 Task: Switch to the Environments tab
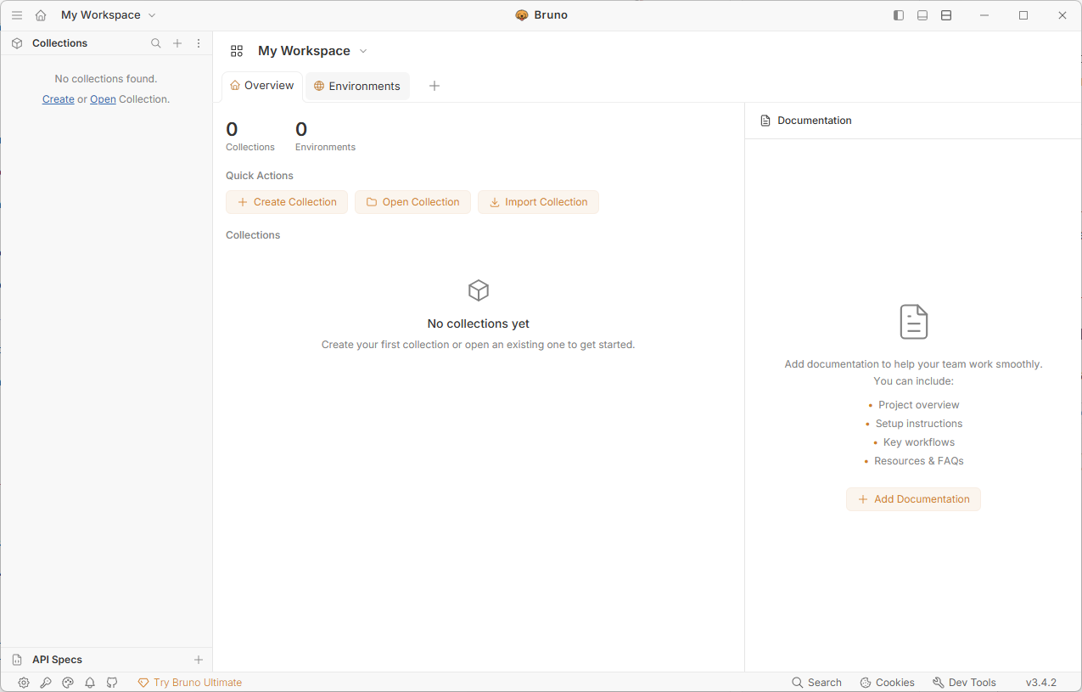(357, 86)
